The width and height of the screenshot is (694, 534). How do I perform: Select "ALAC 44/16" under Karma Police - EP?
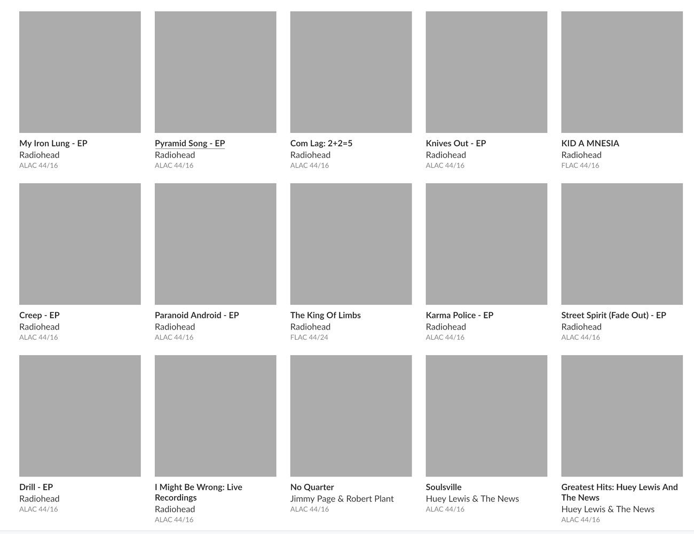(x=446, y=337)
